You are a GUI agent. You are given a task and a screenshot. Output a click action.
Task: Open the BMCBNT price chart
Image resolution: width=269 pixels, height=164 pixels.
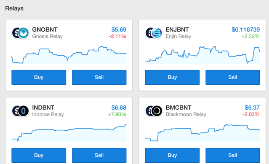(202, 133)
